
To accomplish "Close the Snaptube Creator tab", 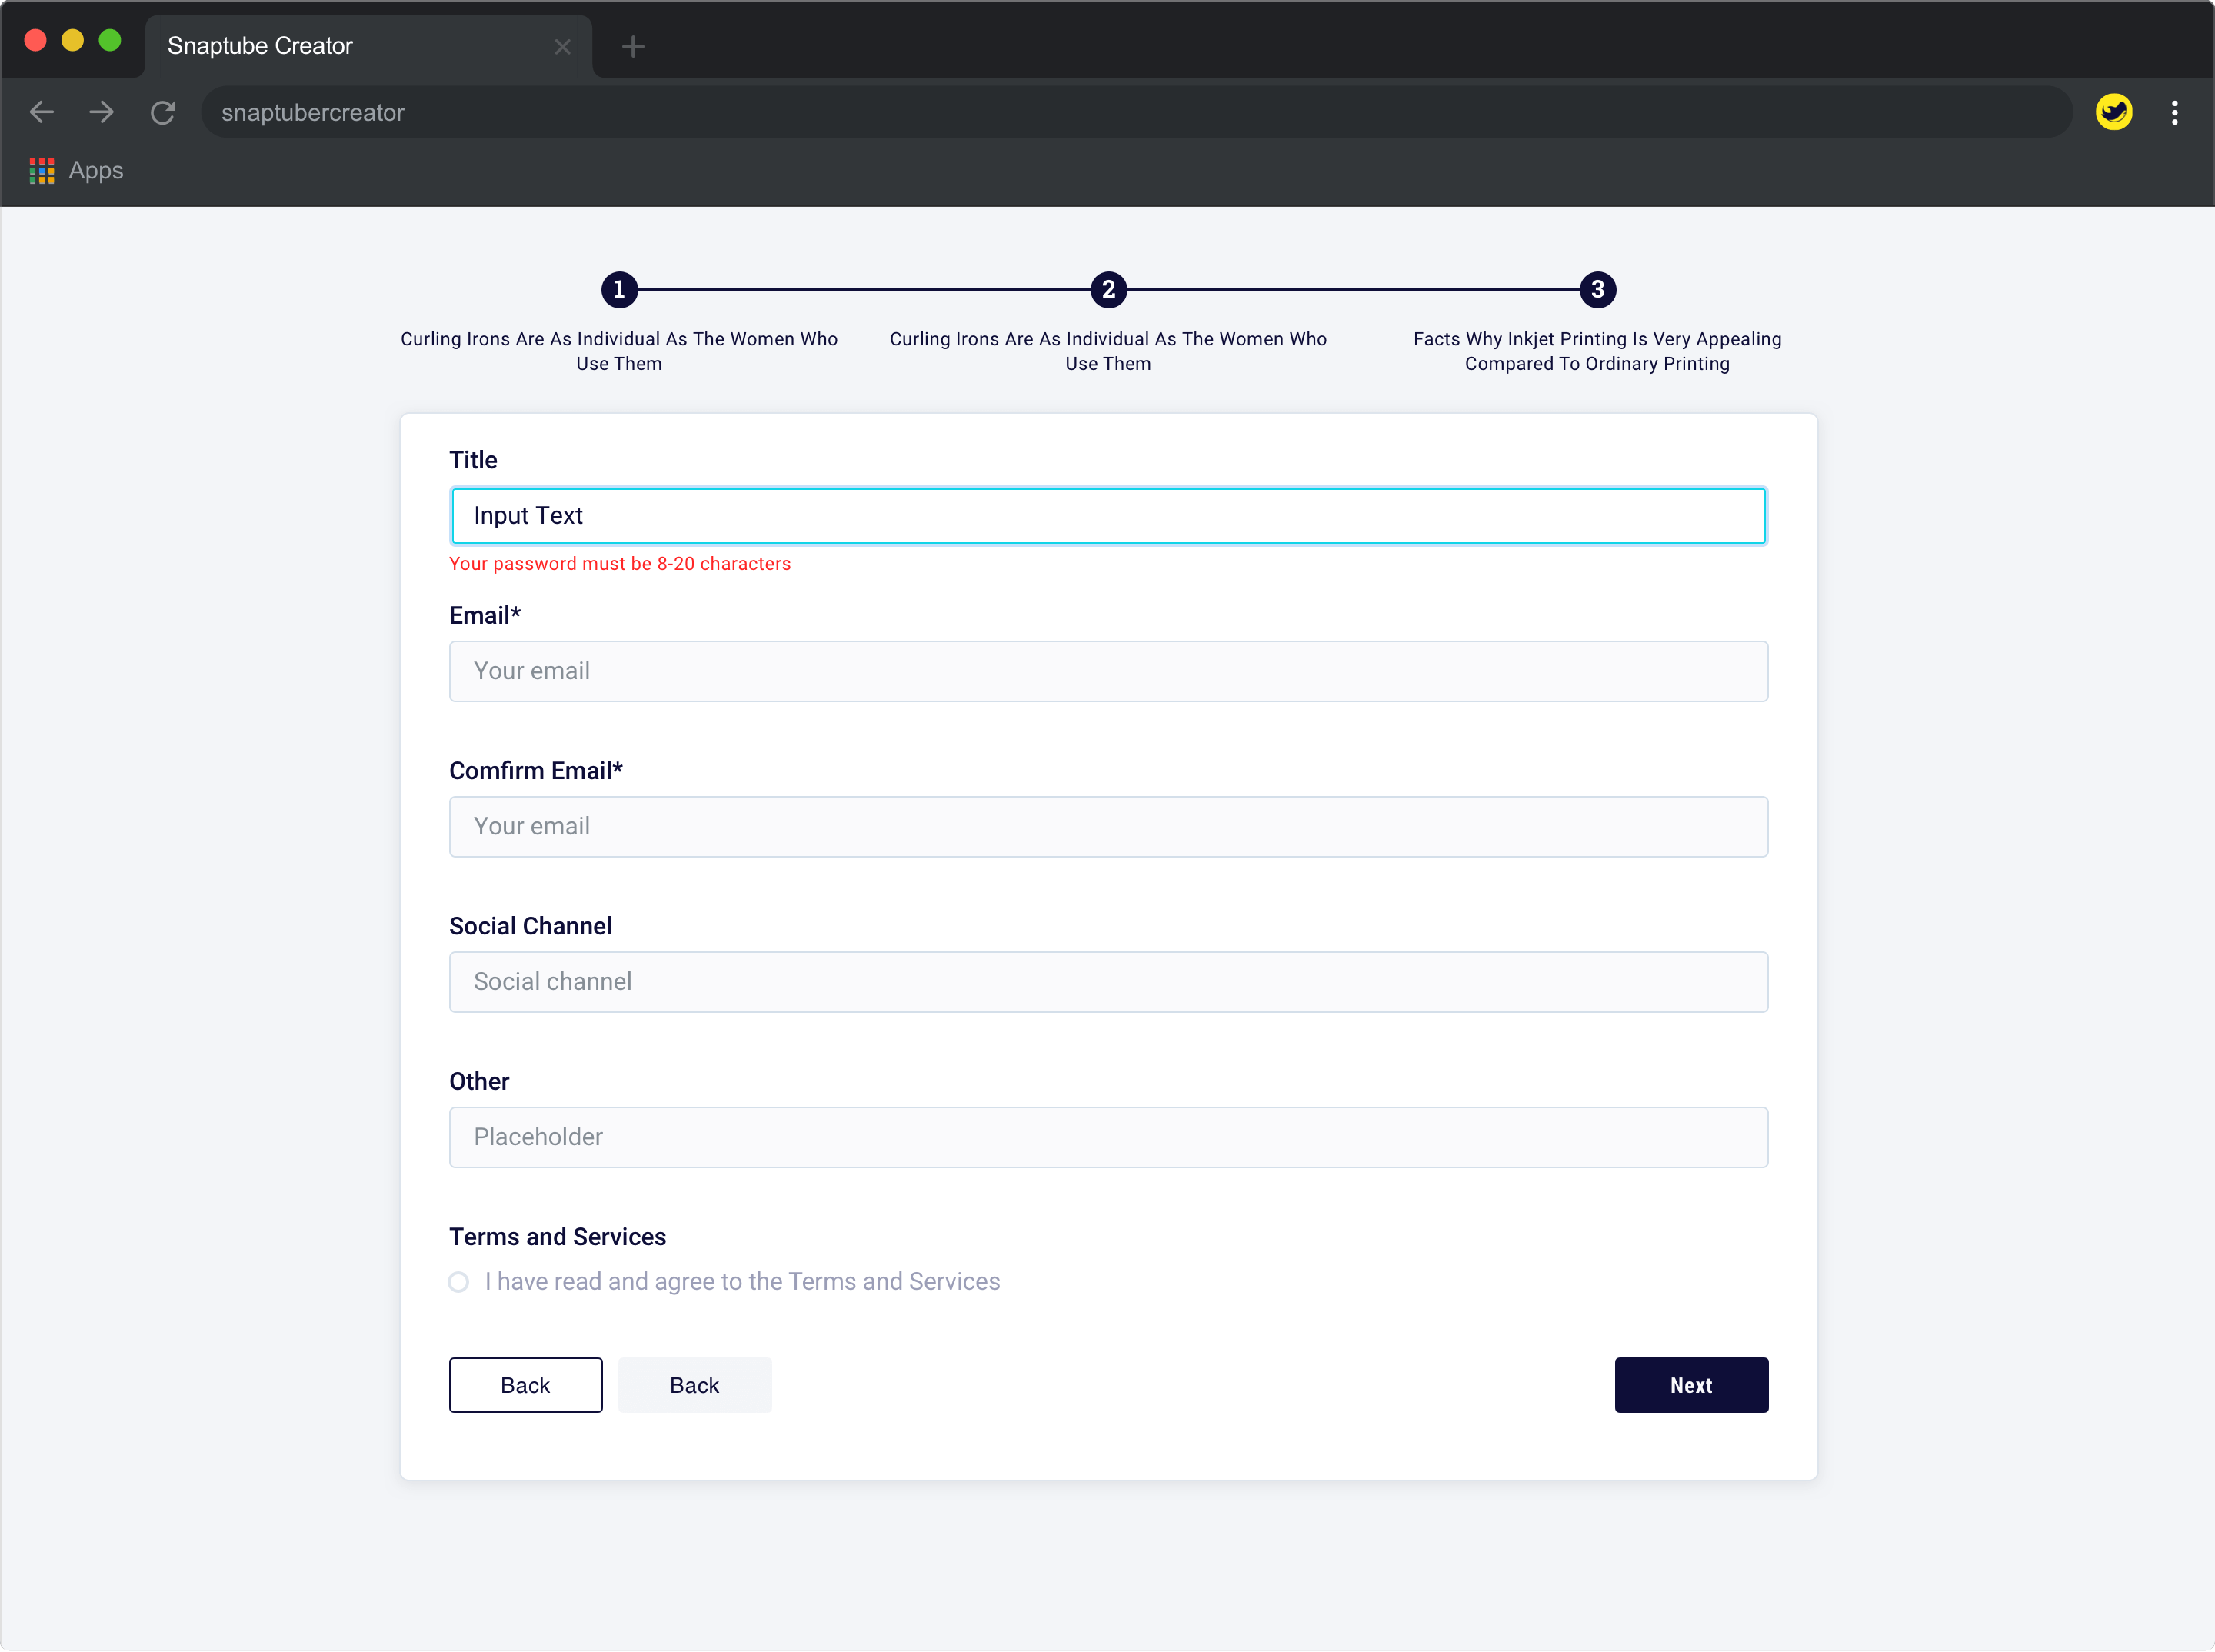I will pyautogui.click(x=562, y=47).
